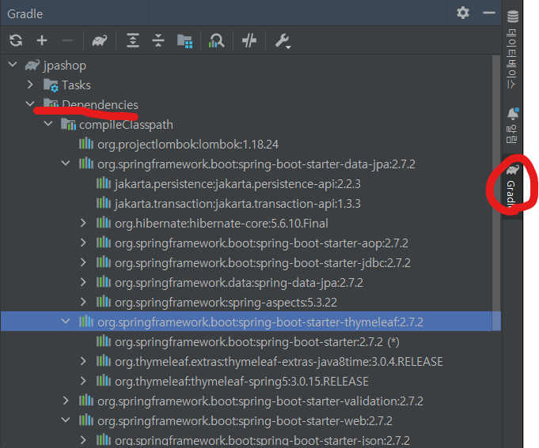Click hibernate-core:5.6.10.Final text
This screenshot has height=448, width=539.
point(222,224)
